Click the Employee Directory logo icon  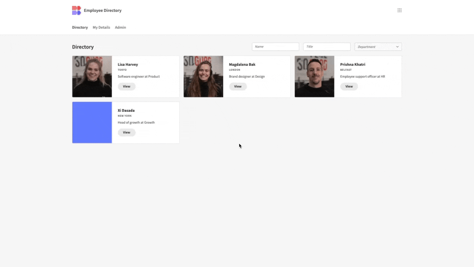[76, 10]
